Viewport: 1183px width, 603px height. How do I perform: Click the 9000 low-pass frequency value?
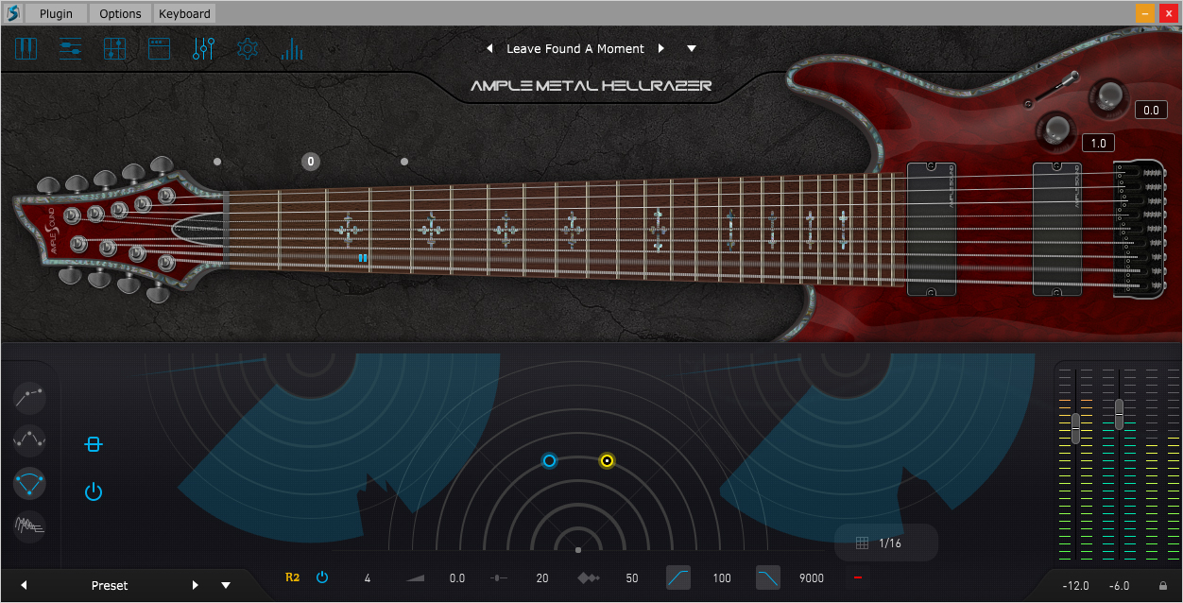812,578
